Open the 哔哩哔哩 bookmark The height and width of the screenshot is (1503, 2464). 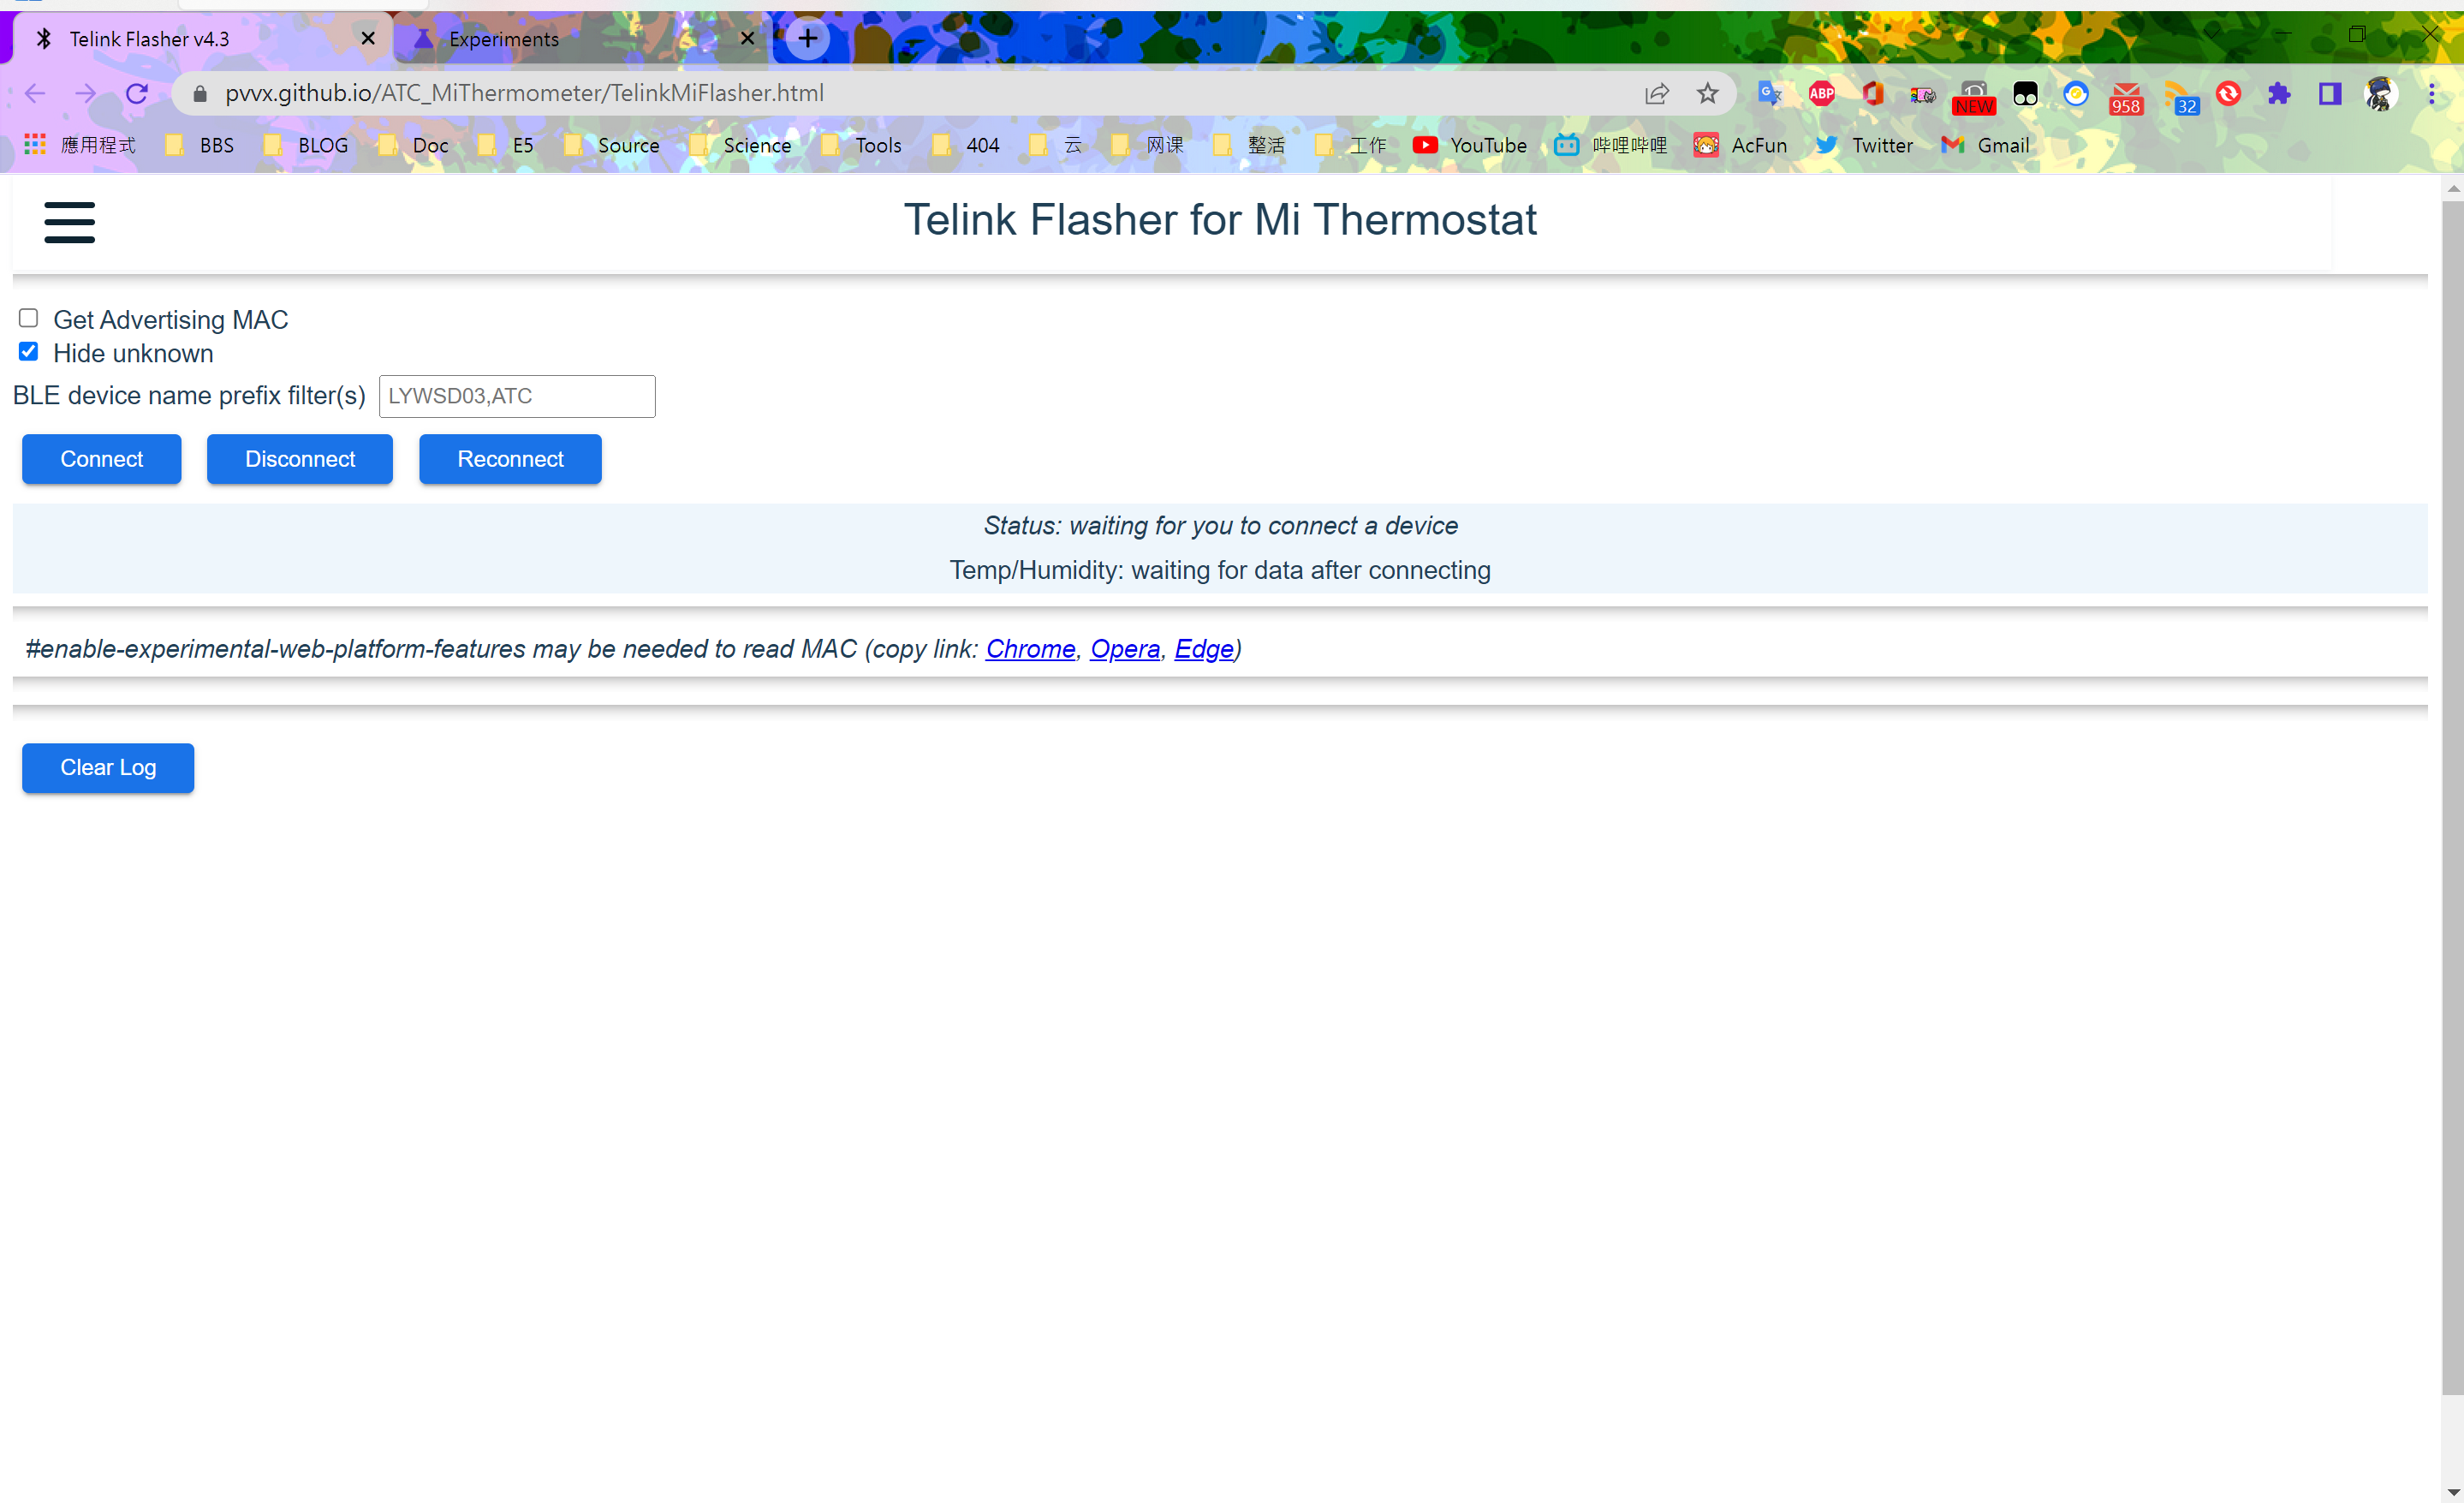[1611, 145]
